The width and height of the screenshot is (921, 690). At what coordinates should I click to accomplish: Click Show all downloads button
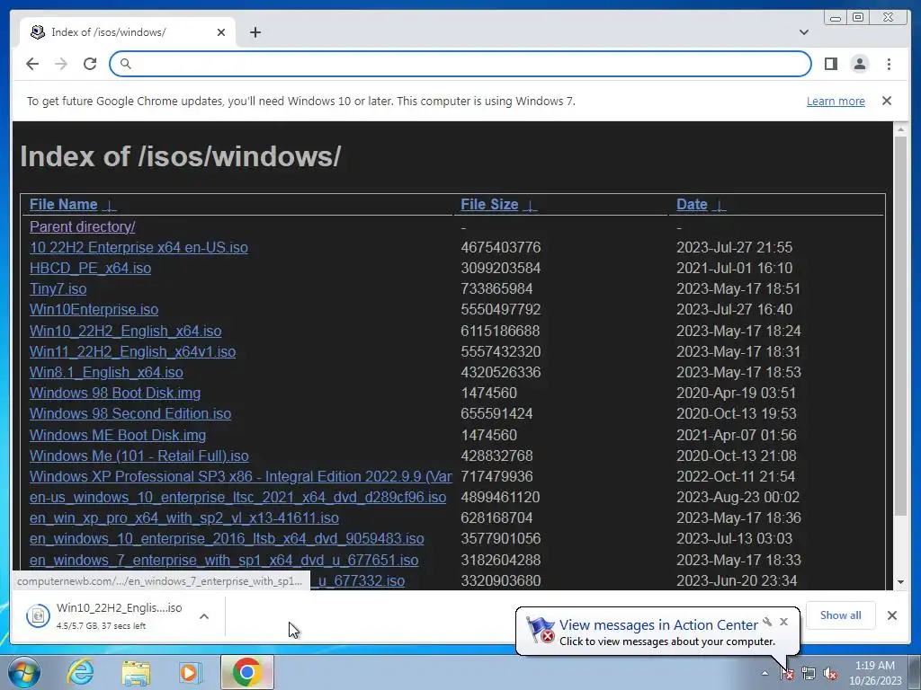pos(841,615)
